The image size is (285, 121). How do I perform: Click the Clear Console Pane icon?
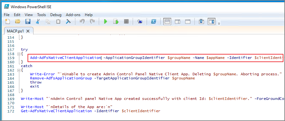point(68,21)
